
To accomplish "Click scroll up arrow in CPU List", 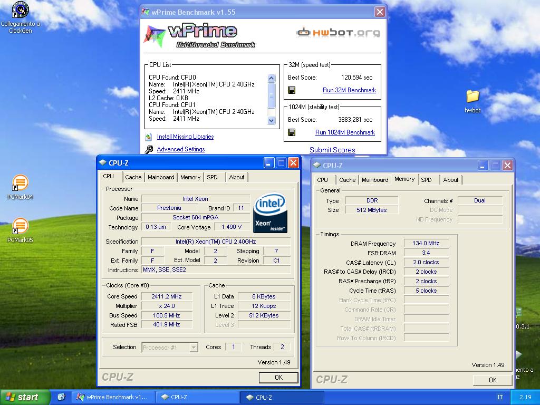I will click(x=272, y=78).
